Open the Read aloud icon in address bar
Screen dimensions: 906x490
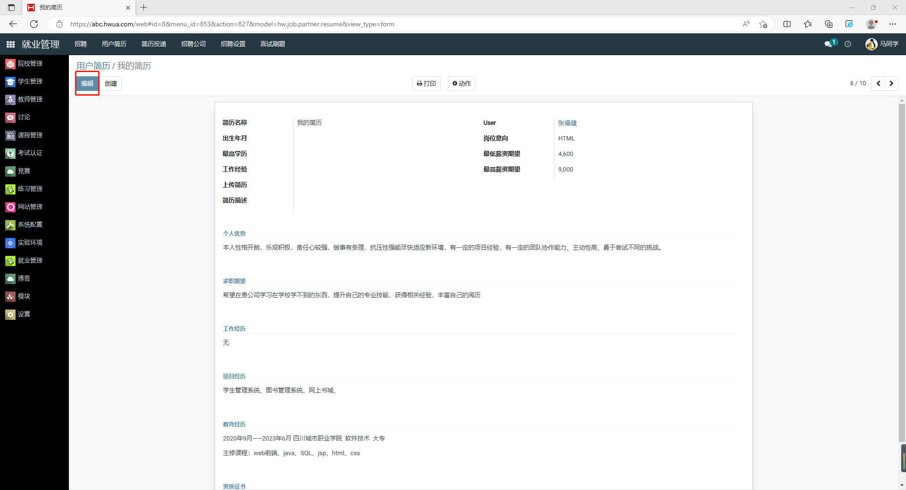pos(746,24)
